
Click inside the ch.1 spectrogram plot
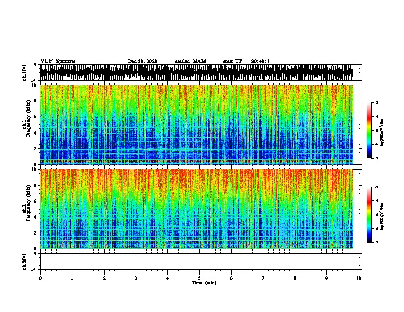tap(197, 124)
